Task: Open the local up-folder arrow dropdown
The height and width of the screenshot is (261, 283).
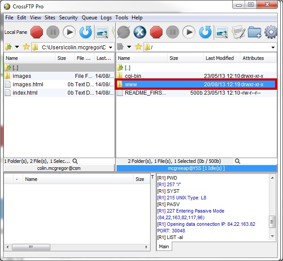Action: coord(17,47)
